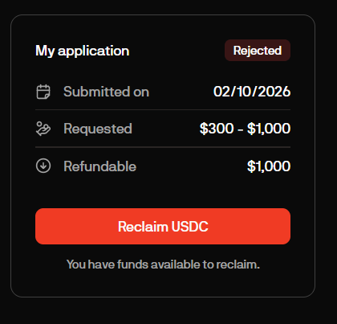Click the Refundable label text
This screenshot has width=337, height=324.
[99, 166]
